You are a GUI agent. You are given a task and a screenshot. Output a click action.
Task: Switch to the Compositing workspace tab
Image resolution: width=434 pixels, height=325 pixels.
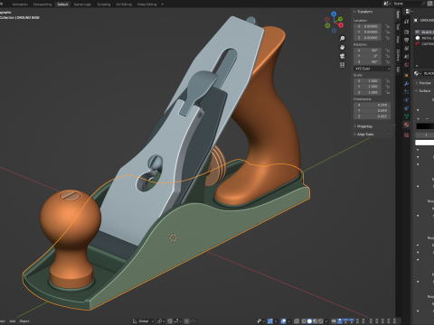point(42,5)
